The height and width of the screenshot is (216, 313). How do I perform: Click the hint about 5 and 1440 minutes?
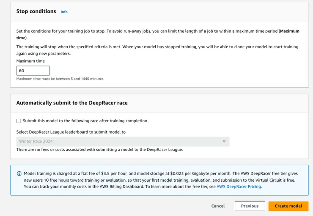pyautogui.click(x=60, y=79)
